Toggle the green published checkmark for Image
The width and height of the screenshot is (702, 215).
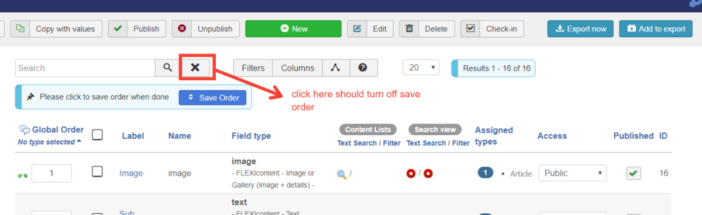(x=633, y=173)
